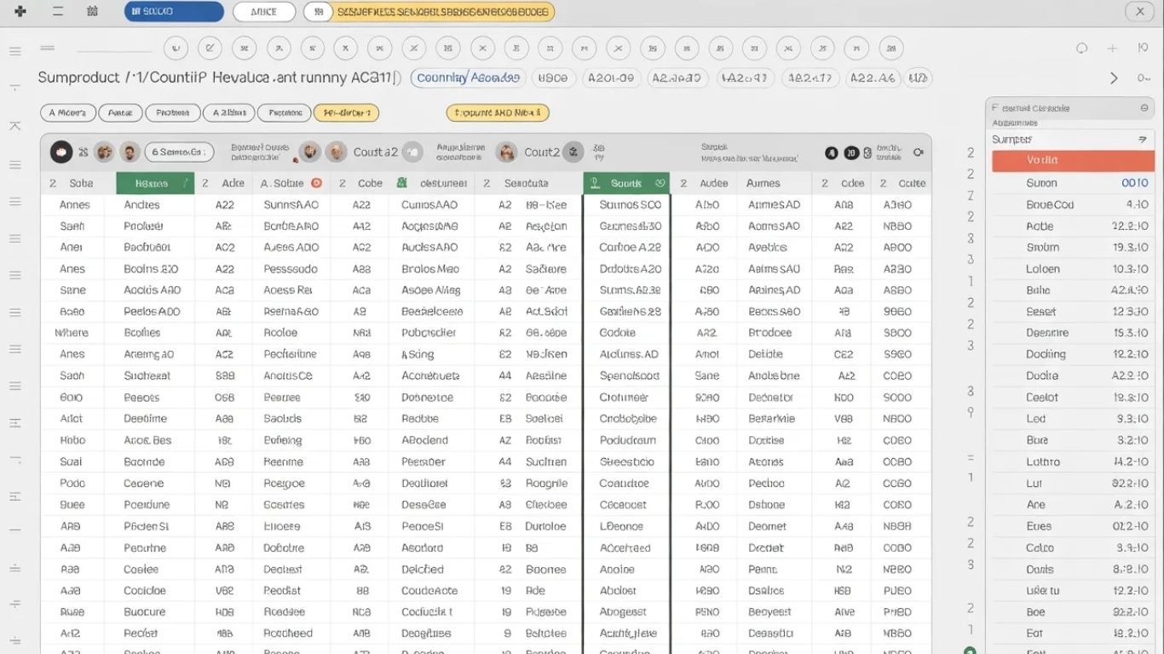Open the Country/Agenda dropdown in the formula bar
This screenshot has height=654, width=1164.
tap(467, 77)
